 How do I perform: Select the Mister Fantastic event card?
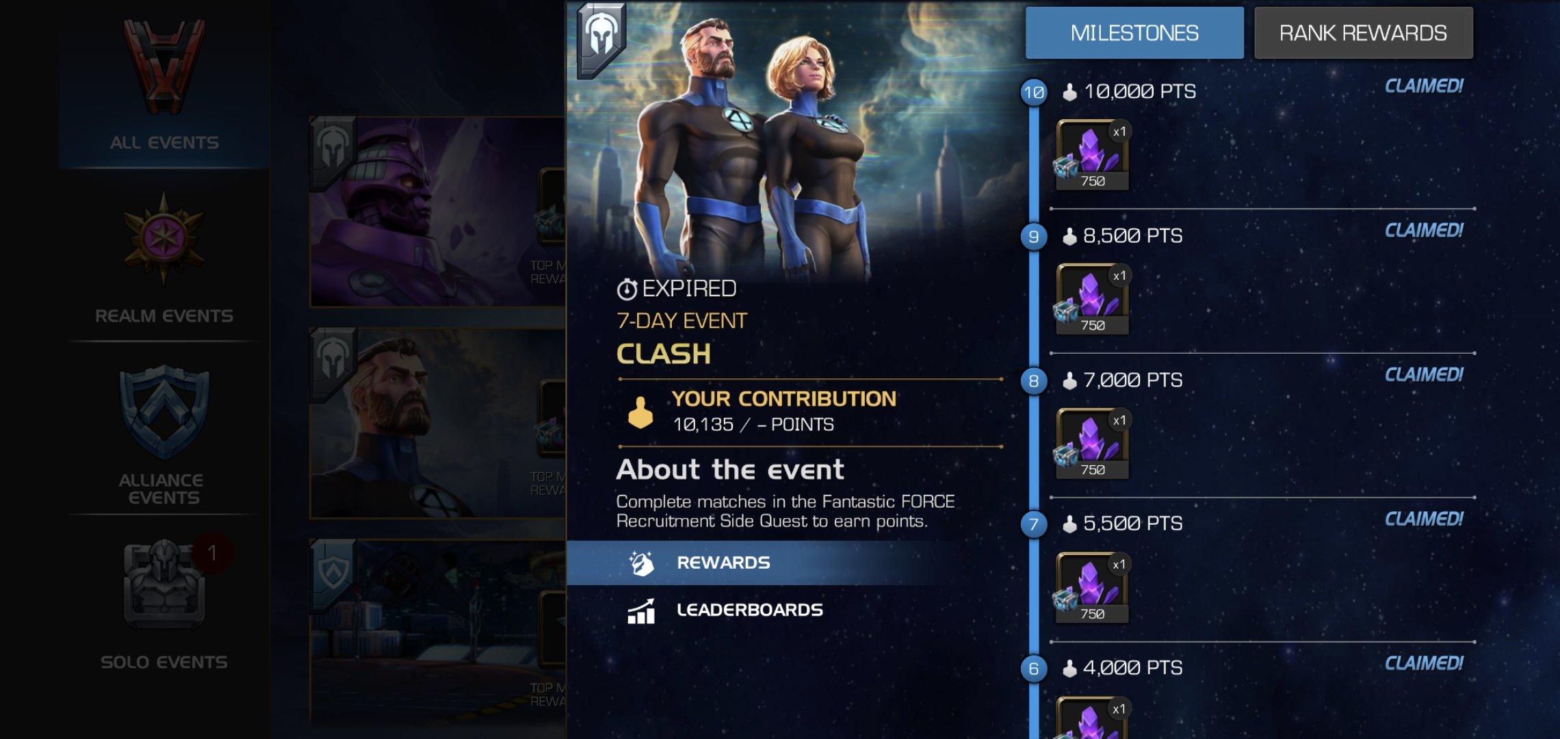click(438, 423)
